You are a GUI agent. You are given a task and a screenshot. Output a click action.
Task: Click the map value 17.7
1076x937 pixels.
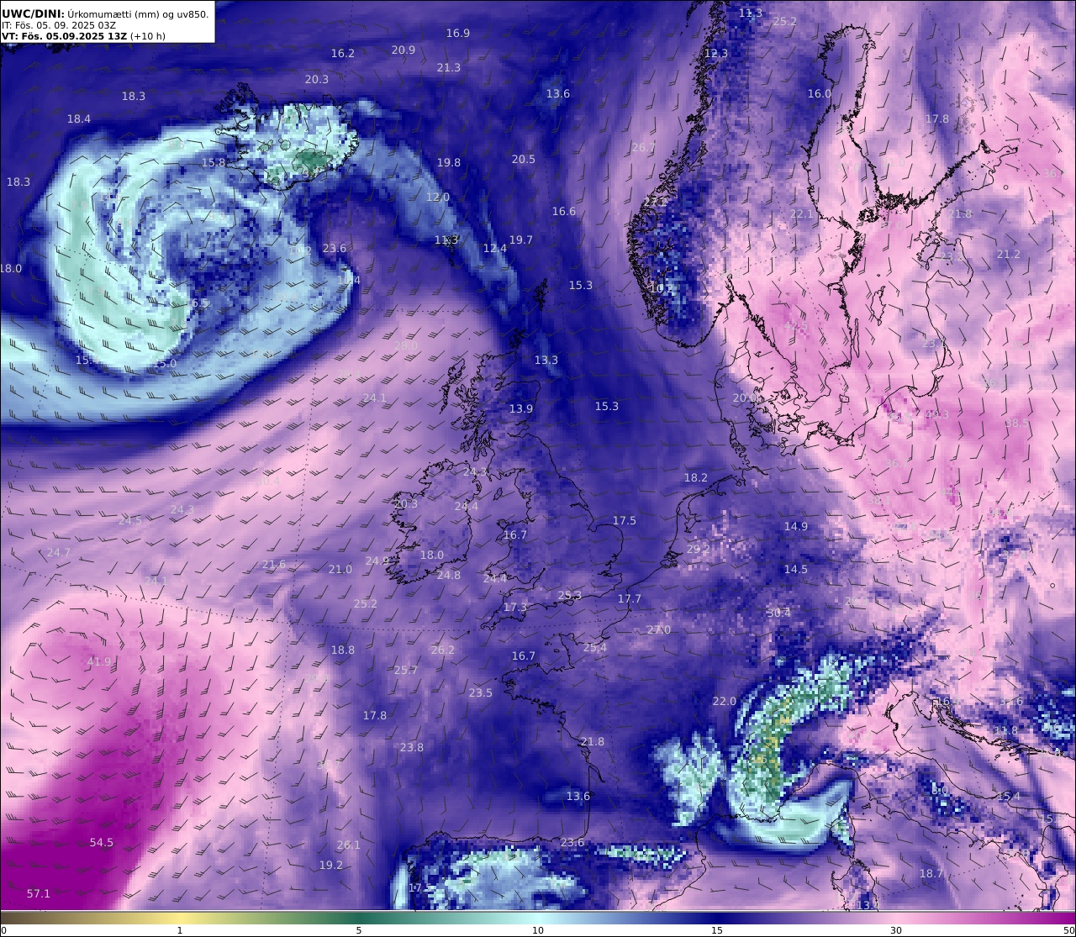(630, 599)
